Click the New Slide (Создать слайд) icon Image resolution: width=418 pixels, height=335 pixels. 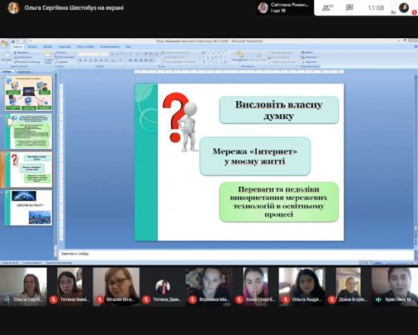point(48,56)
